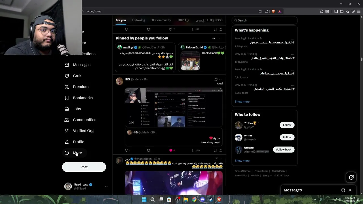The width and height of the screenshot is (363, 204).
Task: Open Grok from the left sidebar
Action: pos(73,76)
